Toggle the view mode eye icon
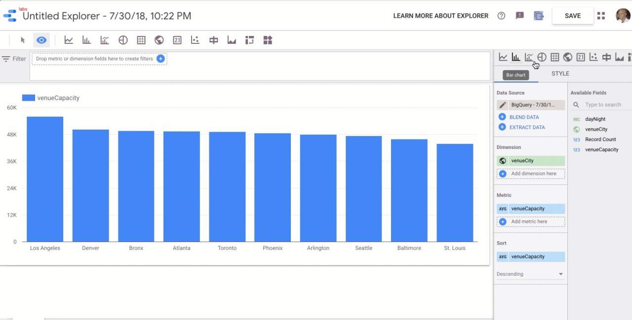Image resolution: width=632 pixels, height=320 pixels. [41, 40]
